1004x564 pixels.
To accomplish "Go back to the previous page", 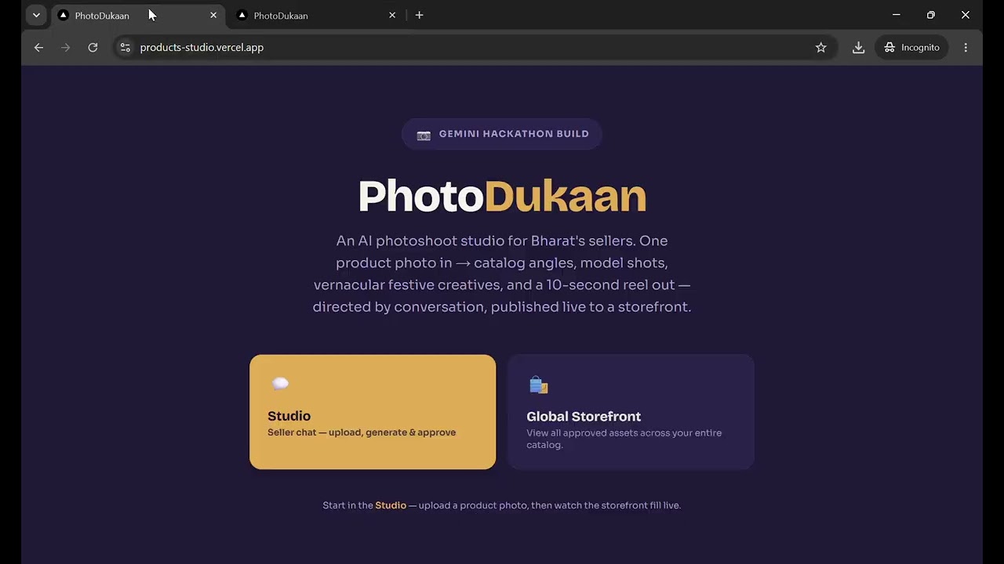I will (x=38, y=48).
